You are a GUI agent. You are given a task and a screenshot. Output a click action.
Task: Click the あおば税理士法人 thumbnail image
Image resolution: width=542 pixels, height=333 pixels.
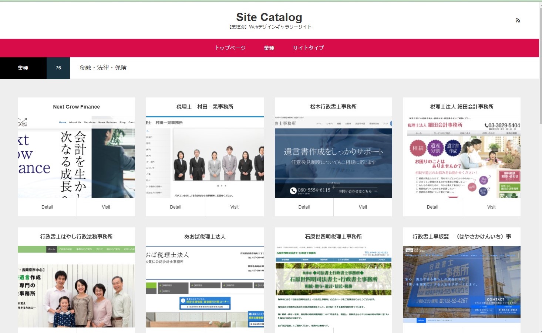point(205,287)
